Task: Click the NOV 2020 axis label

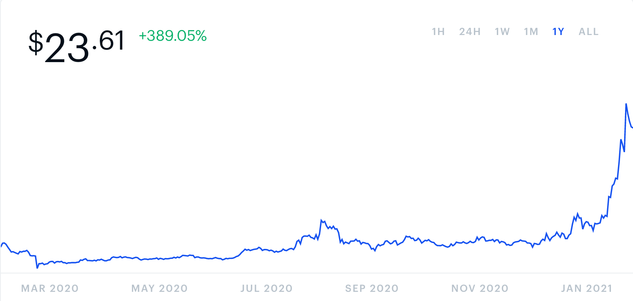Action: pos(480,288)
